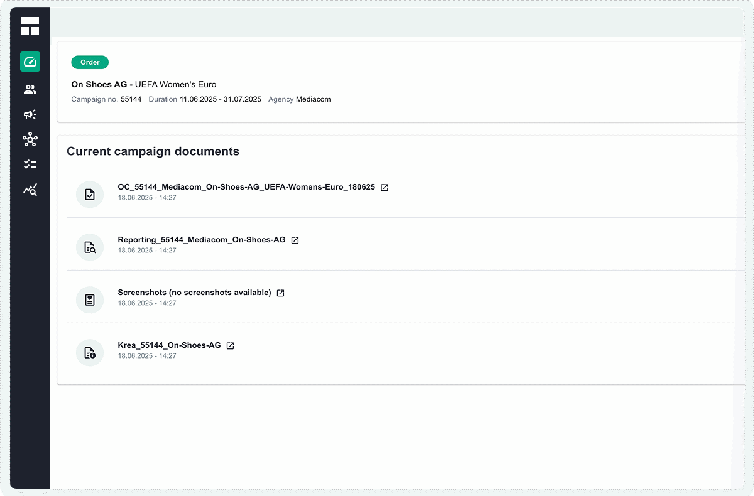Open Krea_55144_On-Shoes-AG document

169,345
